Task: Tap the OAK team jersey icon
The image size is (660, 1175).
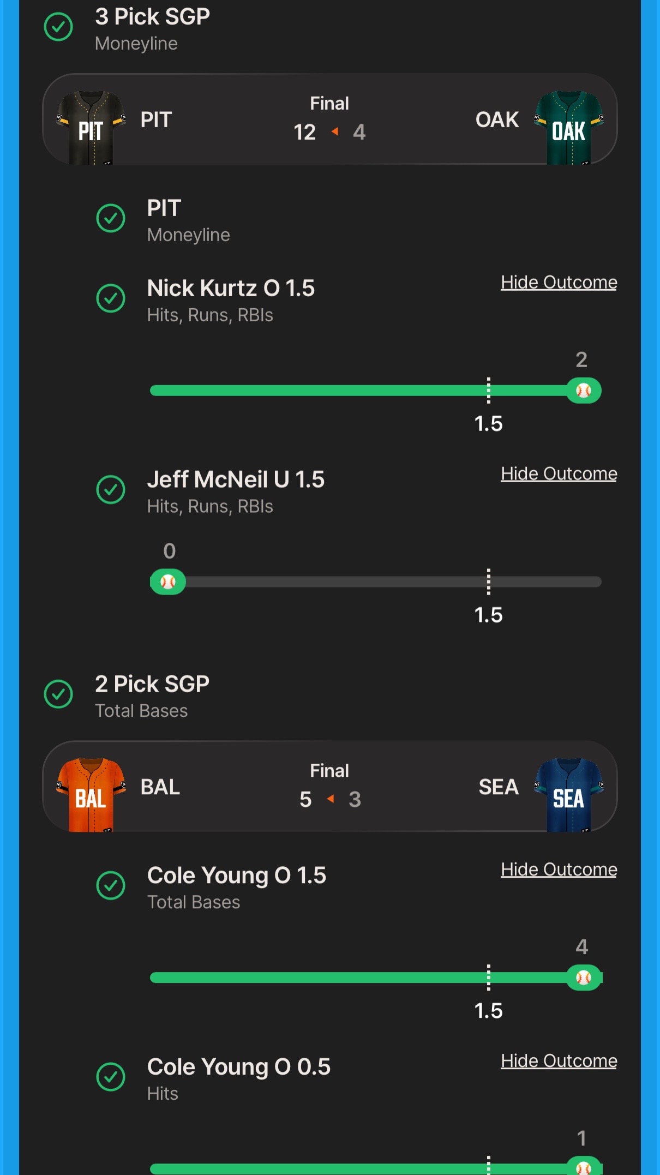Action: click(x=569, y=128)
